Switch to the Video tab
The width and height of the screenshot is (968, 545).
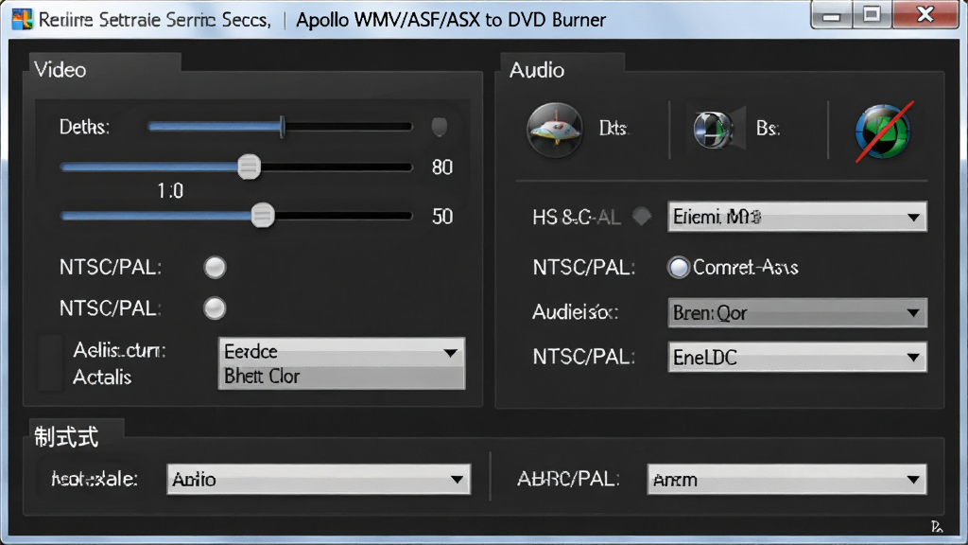click(x=105, y=69)
